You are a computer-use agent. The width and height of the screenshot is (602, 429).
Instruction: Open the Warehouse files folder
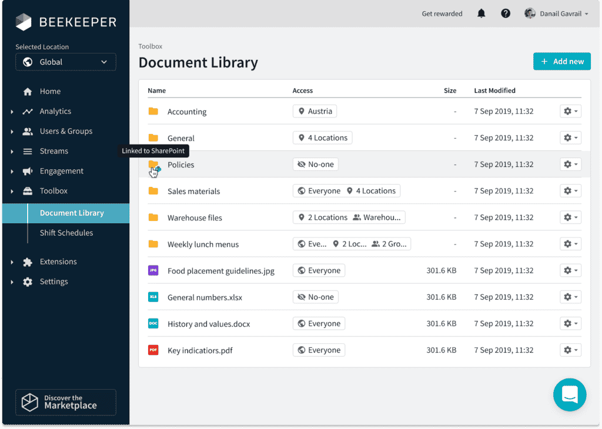195,218
